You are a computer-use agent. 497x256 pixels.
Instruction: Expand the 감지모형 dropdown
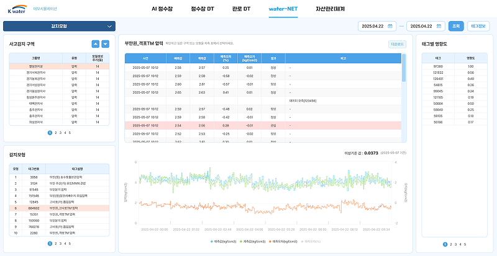[59, 26]
